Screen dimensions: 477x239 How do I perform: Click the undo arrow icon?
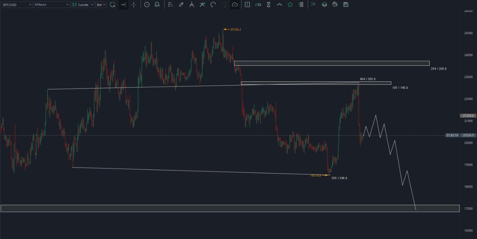click(213, 5)
